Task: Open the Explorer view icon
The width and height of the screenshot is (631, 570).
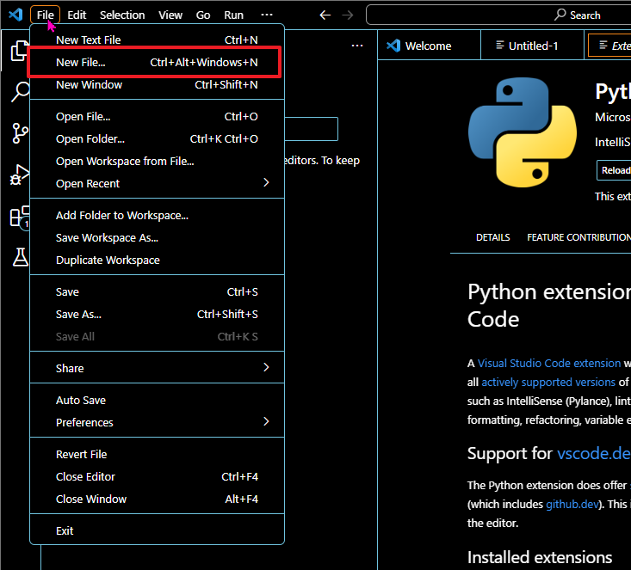Action: [x=20, y=51]
